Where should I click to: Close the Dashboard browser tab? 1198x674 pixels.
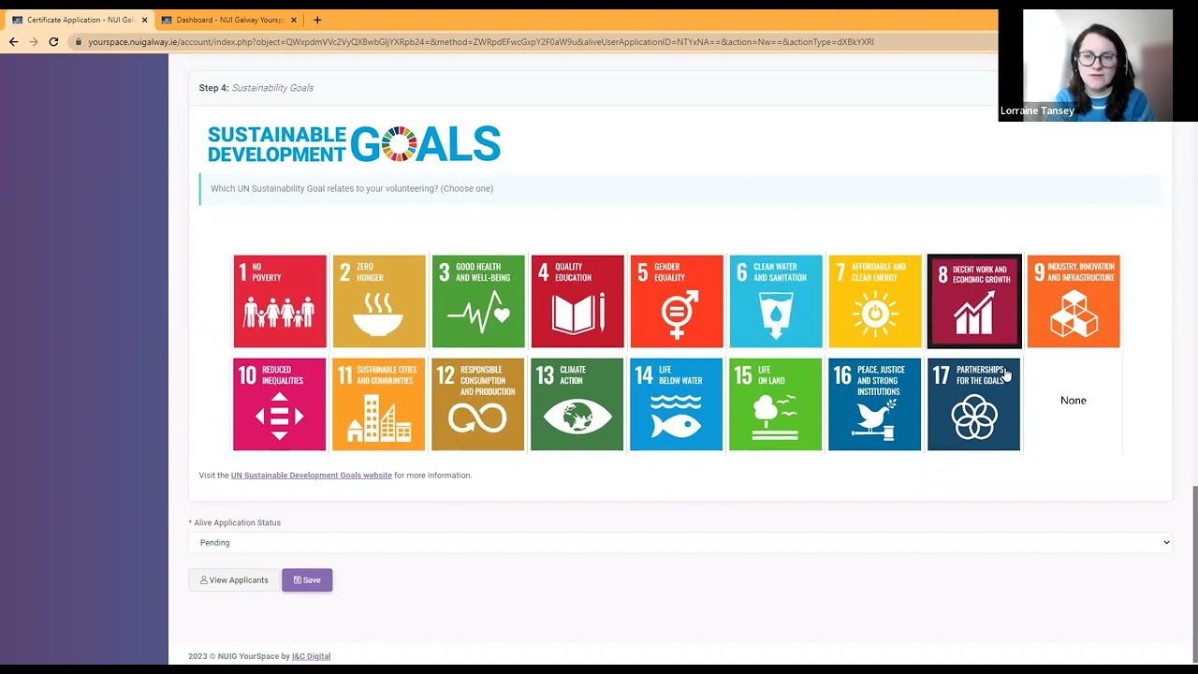pyautogui.click(x=294, y=20)
